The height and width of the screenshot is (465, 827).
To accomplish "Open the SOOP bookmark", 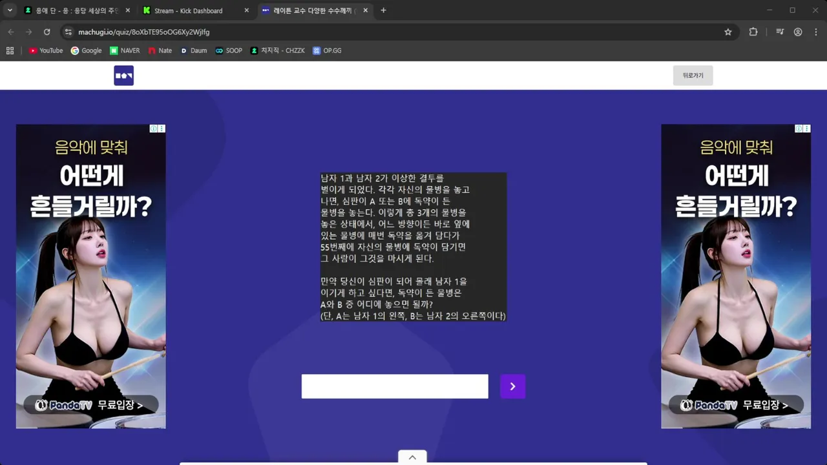I will tap(229, 50).
